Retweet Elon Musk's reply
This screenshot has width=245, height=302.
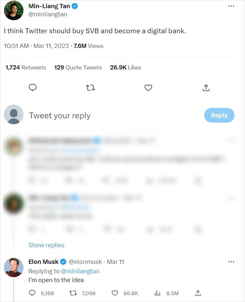pyautogui.click(x=74, y=293)
